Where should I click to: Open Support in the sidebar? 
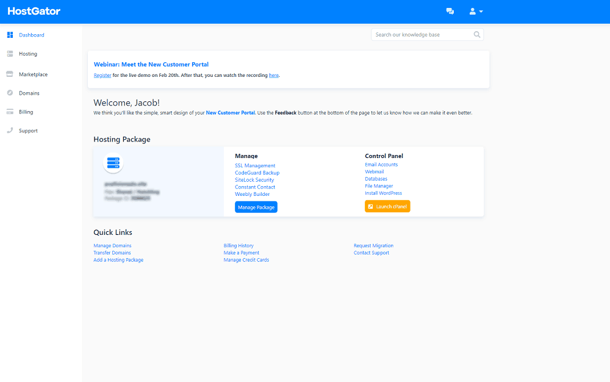[x=29, y=131]
